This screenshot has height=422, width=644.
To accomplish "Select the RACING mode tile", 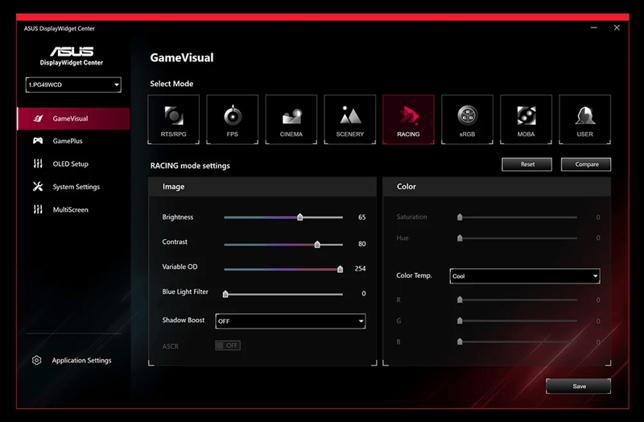I will pos(408,119).
